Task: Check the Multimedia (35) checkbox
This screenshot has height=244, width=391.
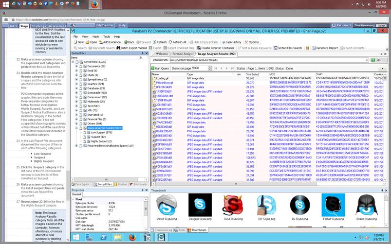Action: point(80,102)
